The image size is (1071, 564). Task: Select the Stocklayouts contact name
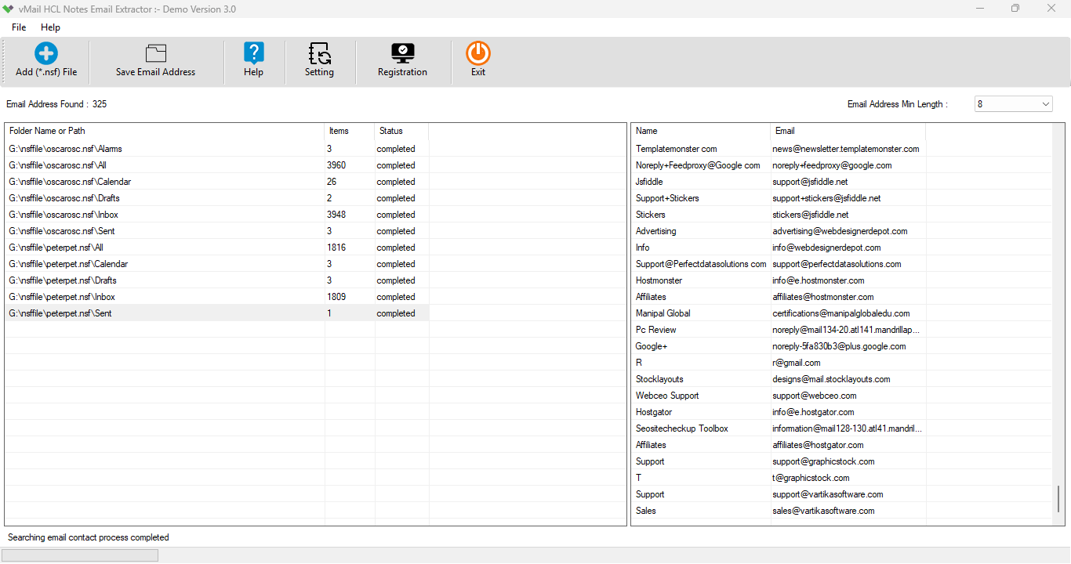[x=659, y=379]
